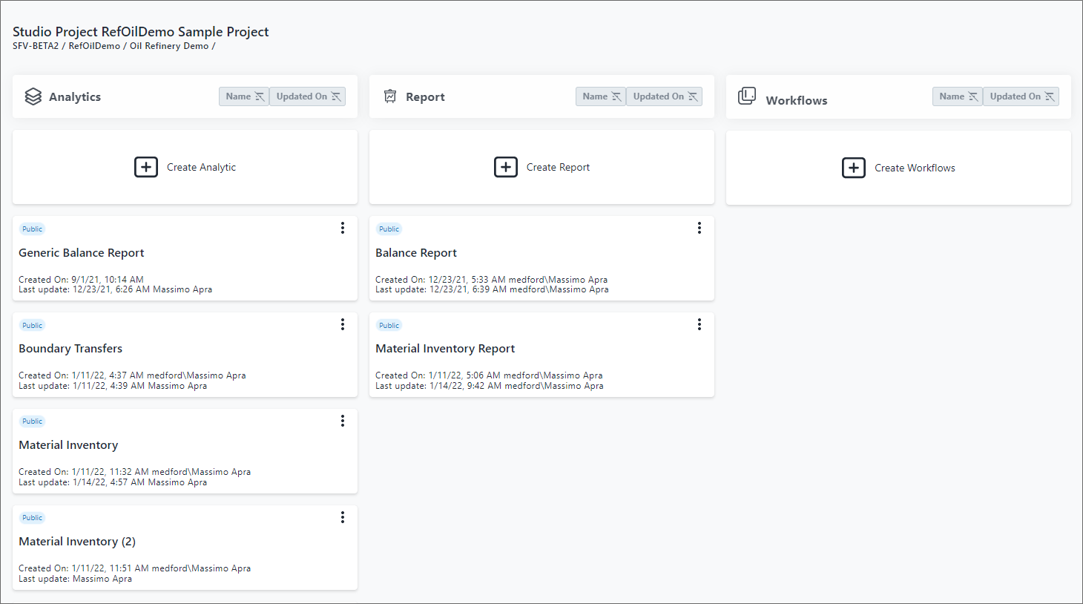Click the plus icon for Create Report
Viewport: 1083px width, 604px height.
click(506, 167)
